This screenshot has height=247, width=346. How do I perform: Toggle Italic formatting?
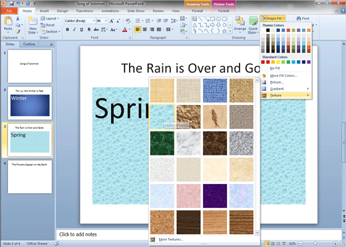pos(75,29)
